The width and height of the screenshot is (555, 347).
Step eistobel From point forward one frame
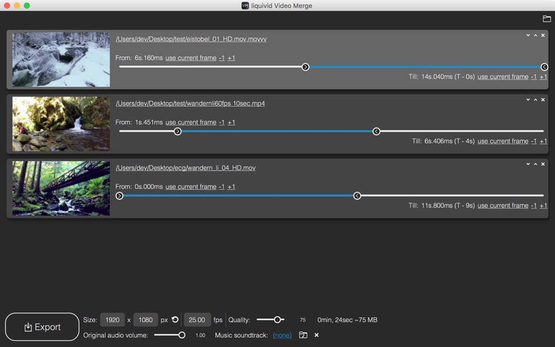click(x=231, y=58)
